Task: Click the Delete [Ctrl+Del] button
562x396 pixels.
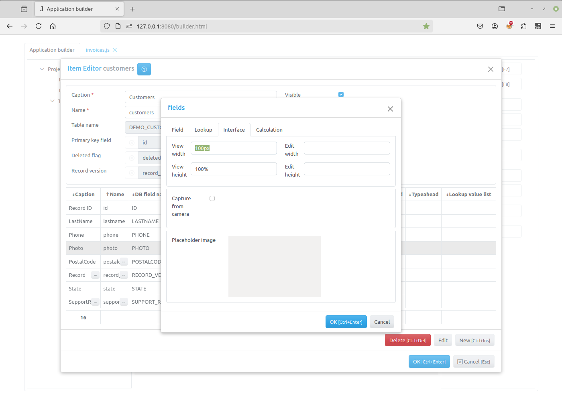Action: (x=407, y=340)
